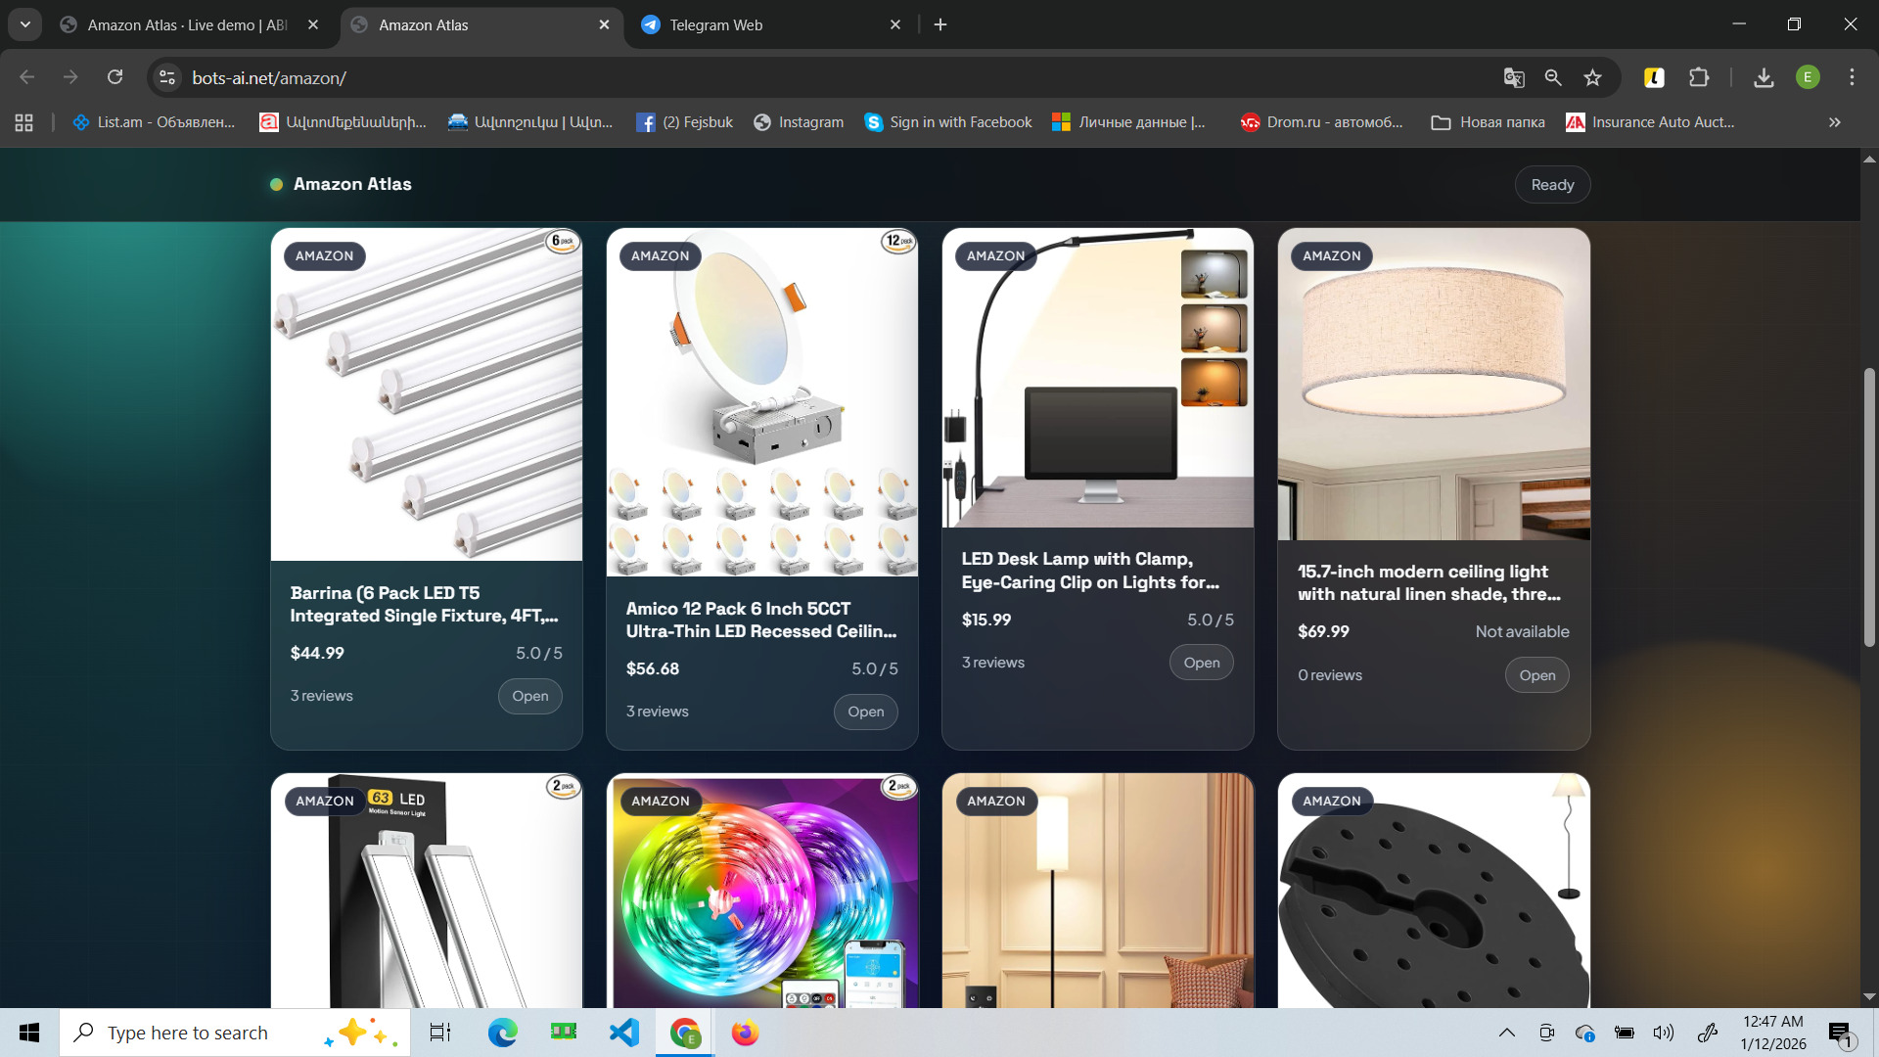This screenshot has height=1057, width=1879.
Task: Open Firefox from the taskbar
Action: coord(745,1033)
